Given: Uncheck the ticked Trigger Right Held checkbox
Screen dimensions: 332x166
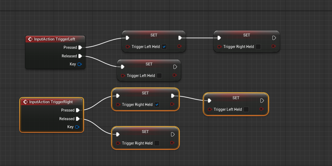Looking at the screenshot, I should [157, 105].
